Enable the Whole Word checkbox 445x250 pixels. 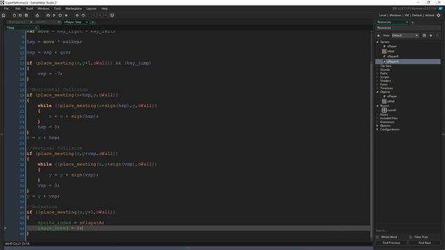coord(377,237)
